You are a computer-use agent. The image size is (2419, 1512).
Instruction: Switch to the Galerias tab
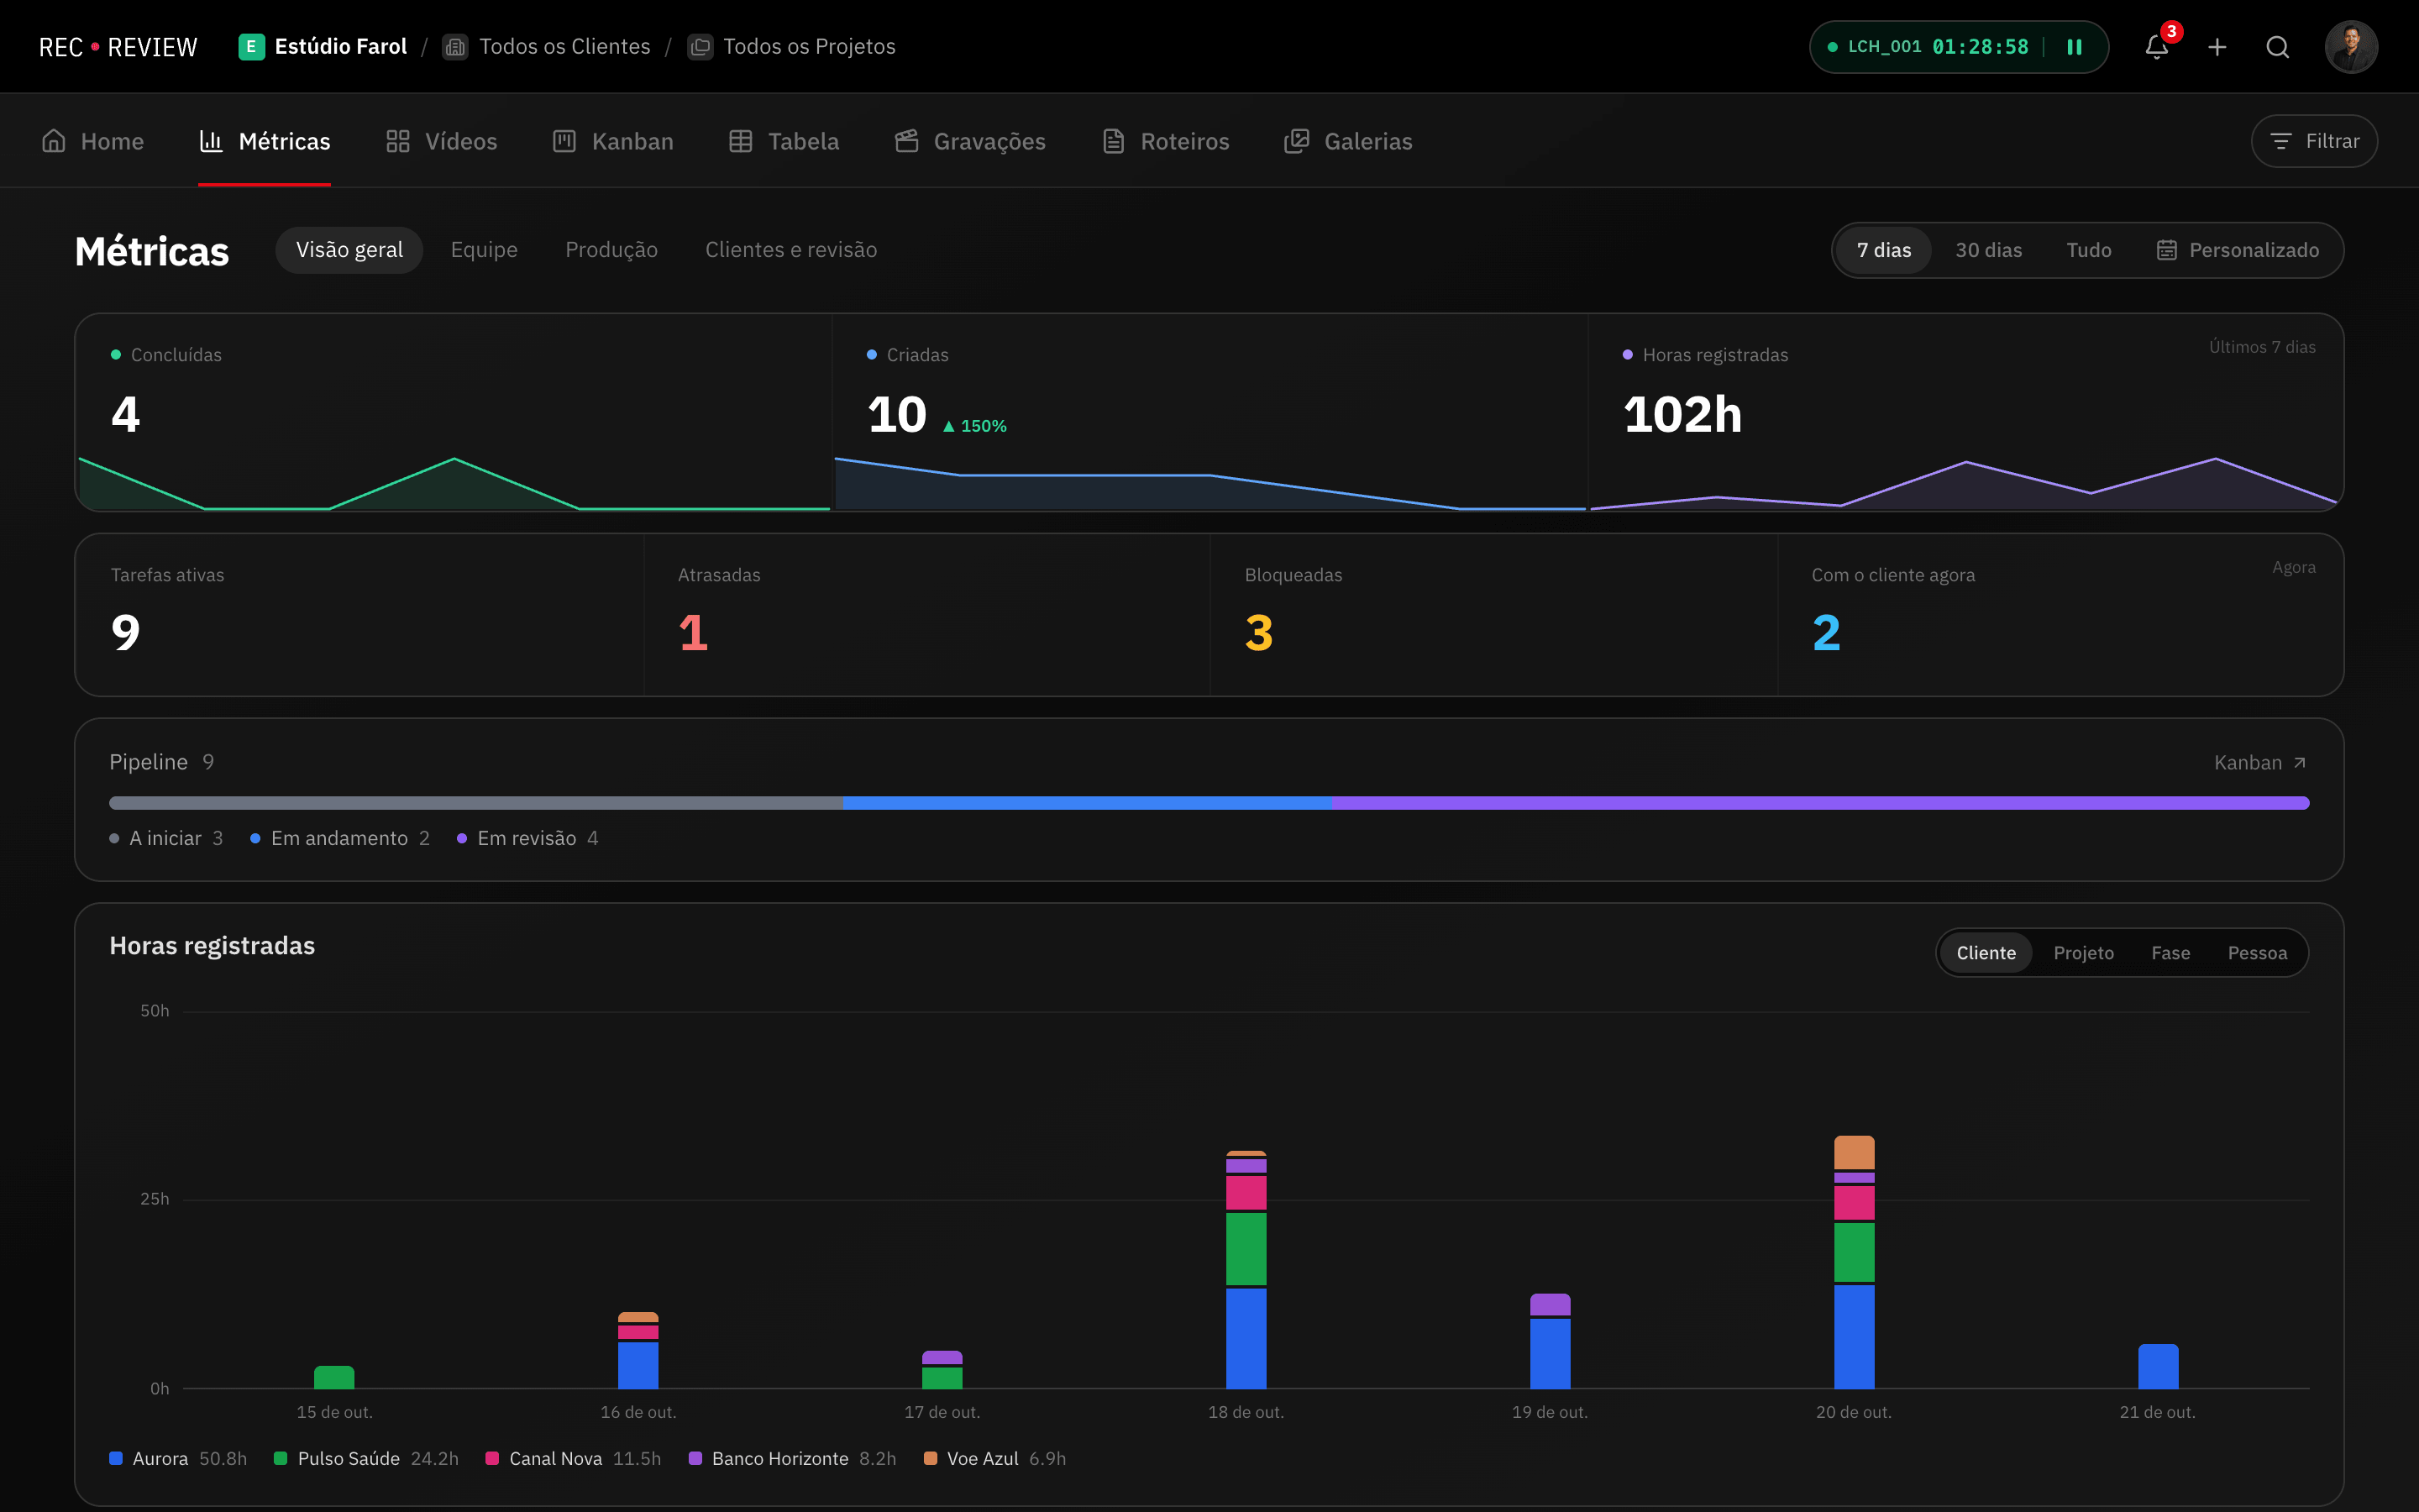[x=1347, y=141]
